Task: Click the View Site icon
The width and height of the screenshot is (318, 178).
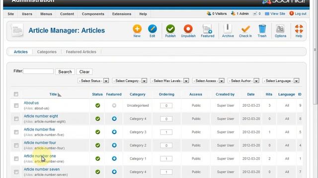Action: point(267,14)
